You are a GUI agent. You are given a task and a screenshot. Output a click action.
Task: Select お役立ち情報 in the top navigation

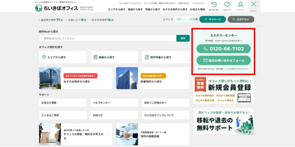(198, 10)
